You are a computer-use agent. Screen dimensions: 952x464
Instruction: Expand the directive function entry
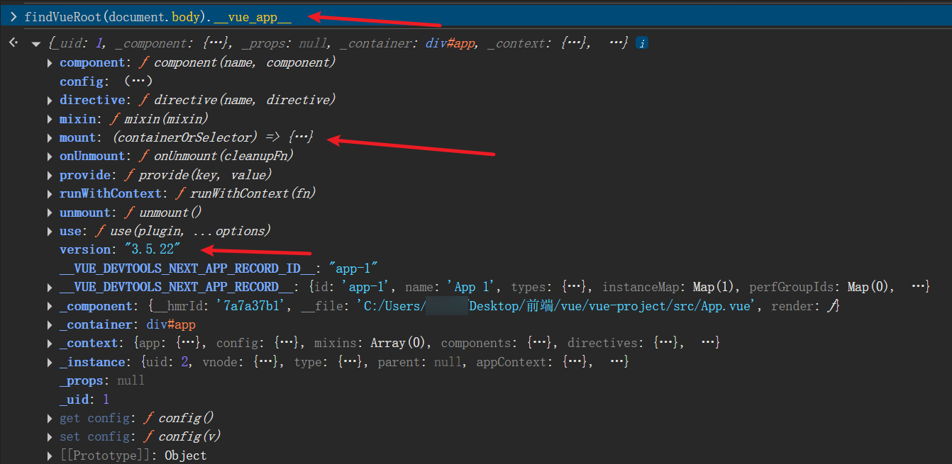[x=50, y=101]
